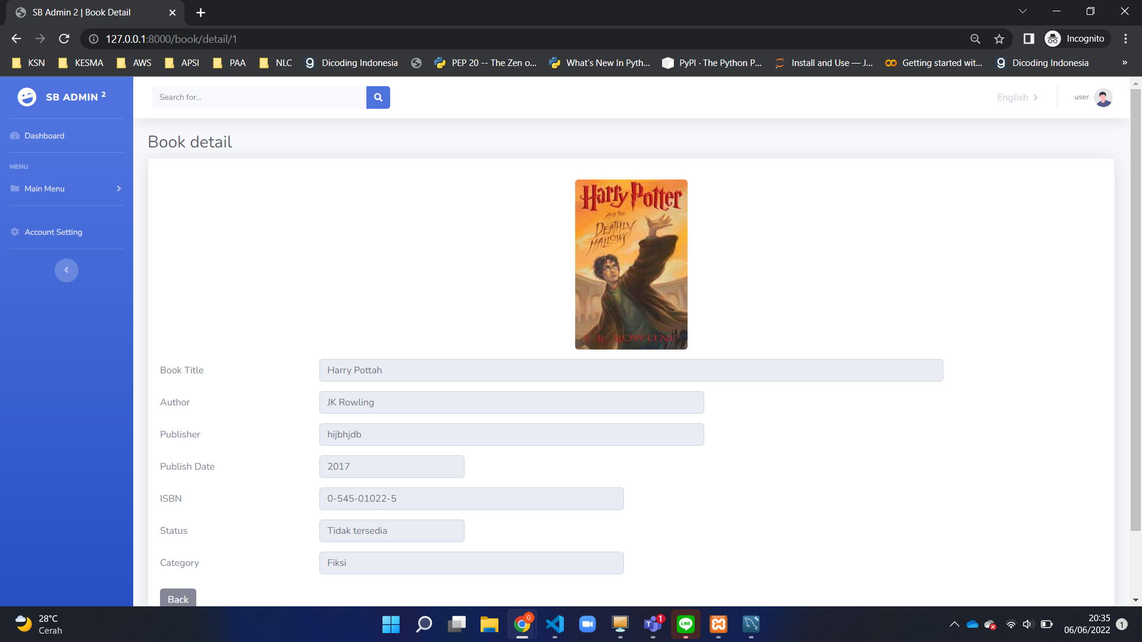Open the English language dropdown
Viewport: 1142px width, 642px height.
pos(1017,97)
